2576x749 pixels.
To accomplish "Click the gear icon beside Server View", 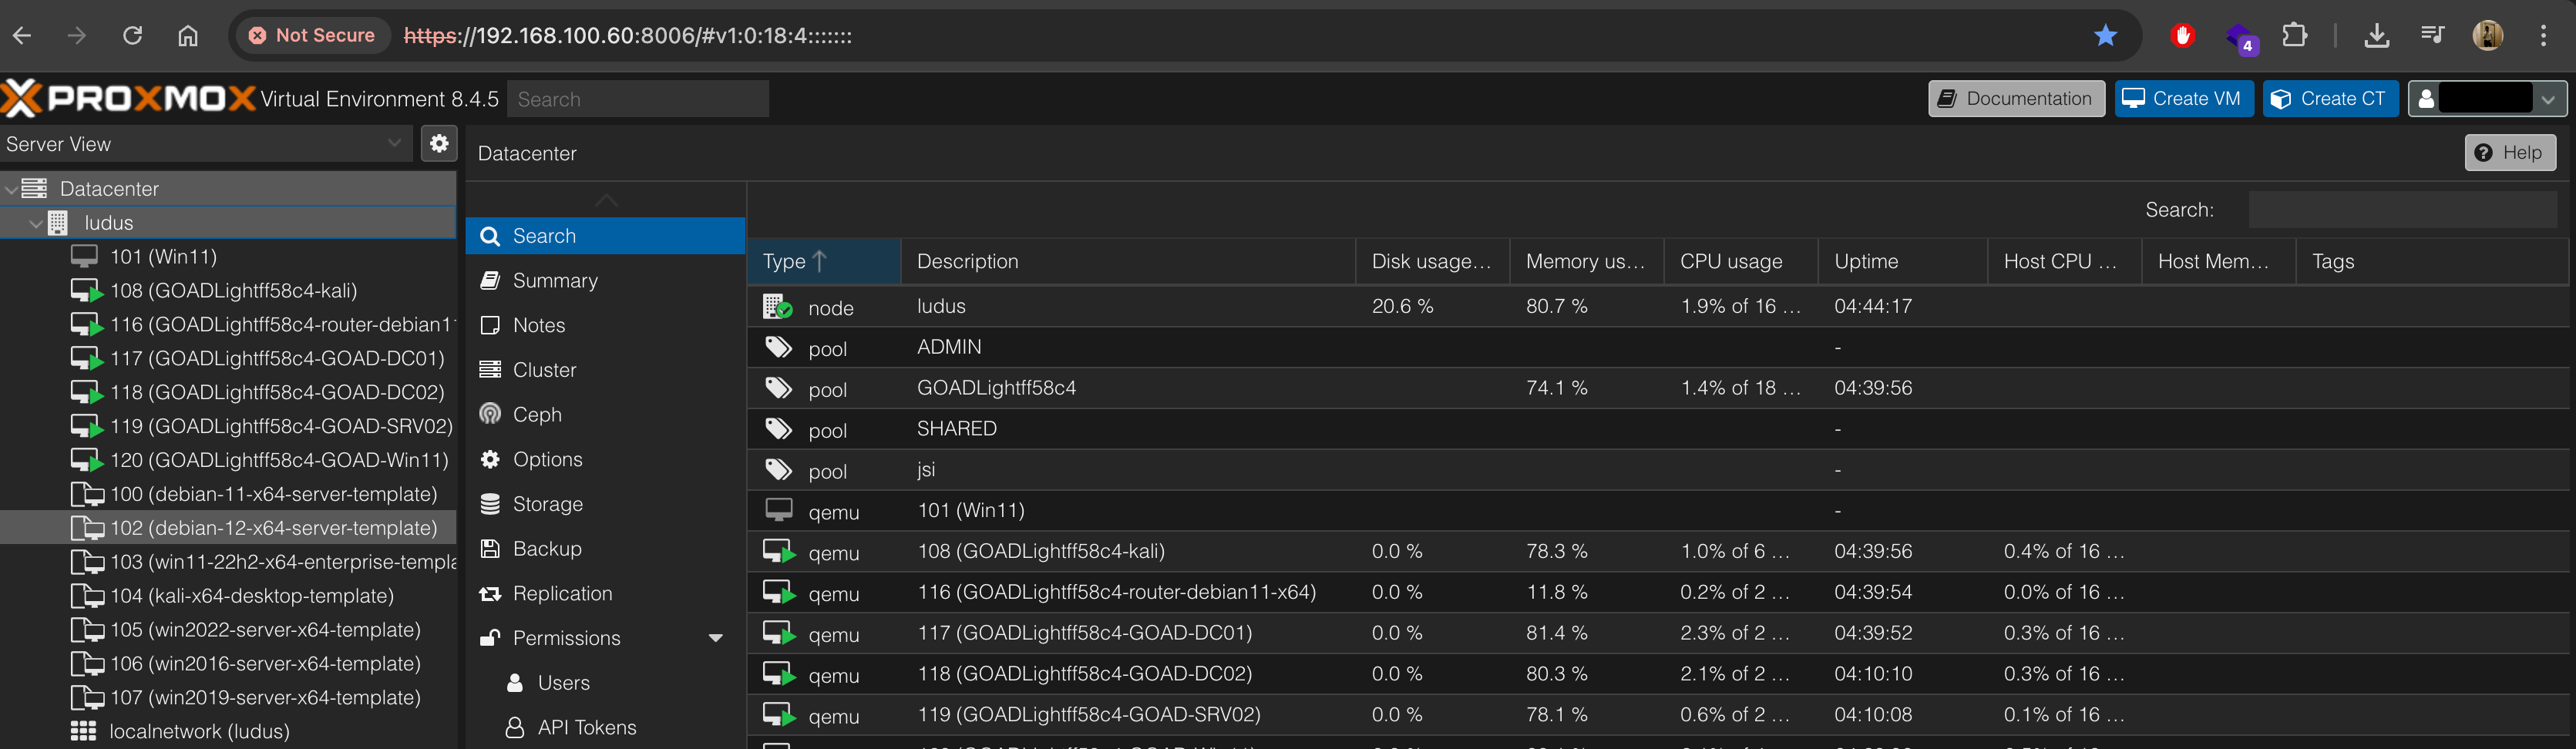I will (438, 144).
